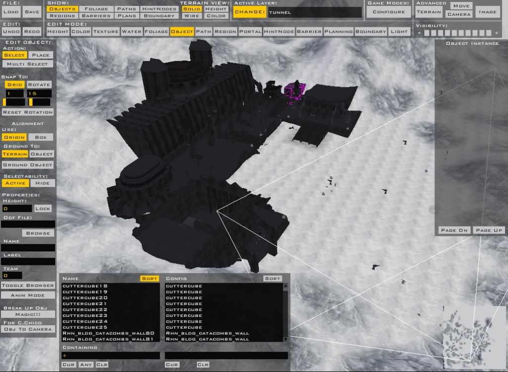Click Reset Rotation

click(28, 112)
